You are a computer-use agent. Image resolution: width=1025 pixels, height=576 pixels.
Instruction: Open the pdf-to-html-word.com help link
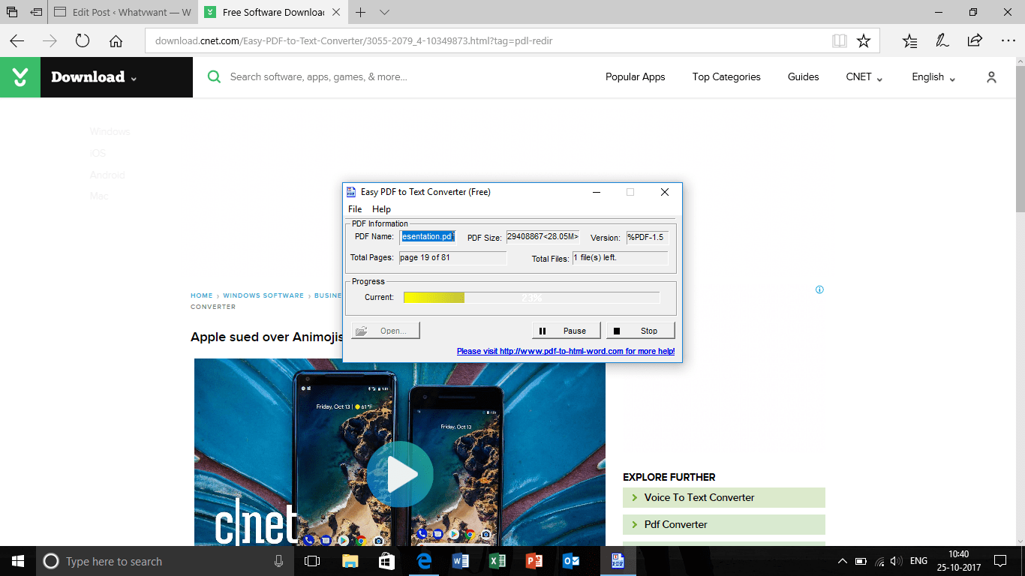pyautogui.click(x=566, y=351)
